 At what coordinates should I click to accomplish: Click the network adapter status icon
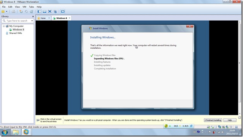(219, 127)
